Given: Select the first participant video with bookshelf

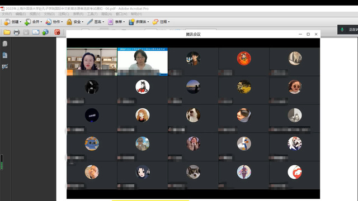Looking at the screenshot, I should 92,61.
